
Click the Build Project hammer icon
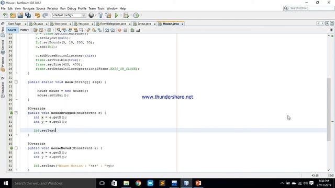coord(100,15)
